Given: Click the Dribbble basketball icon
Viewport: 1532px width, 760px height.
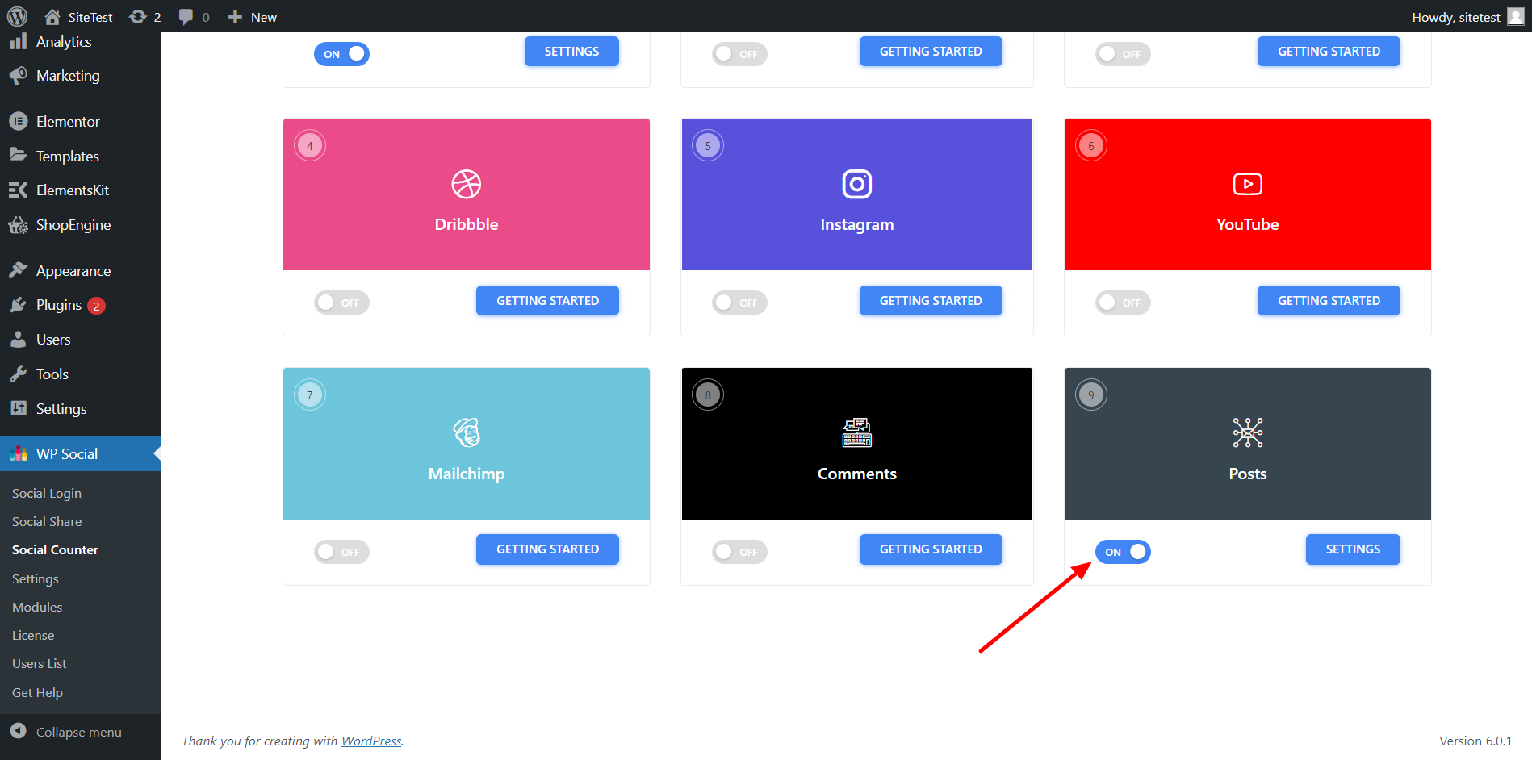Looking at the screenshot, I should coord(467,184).
